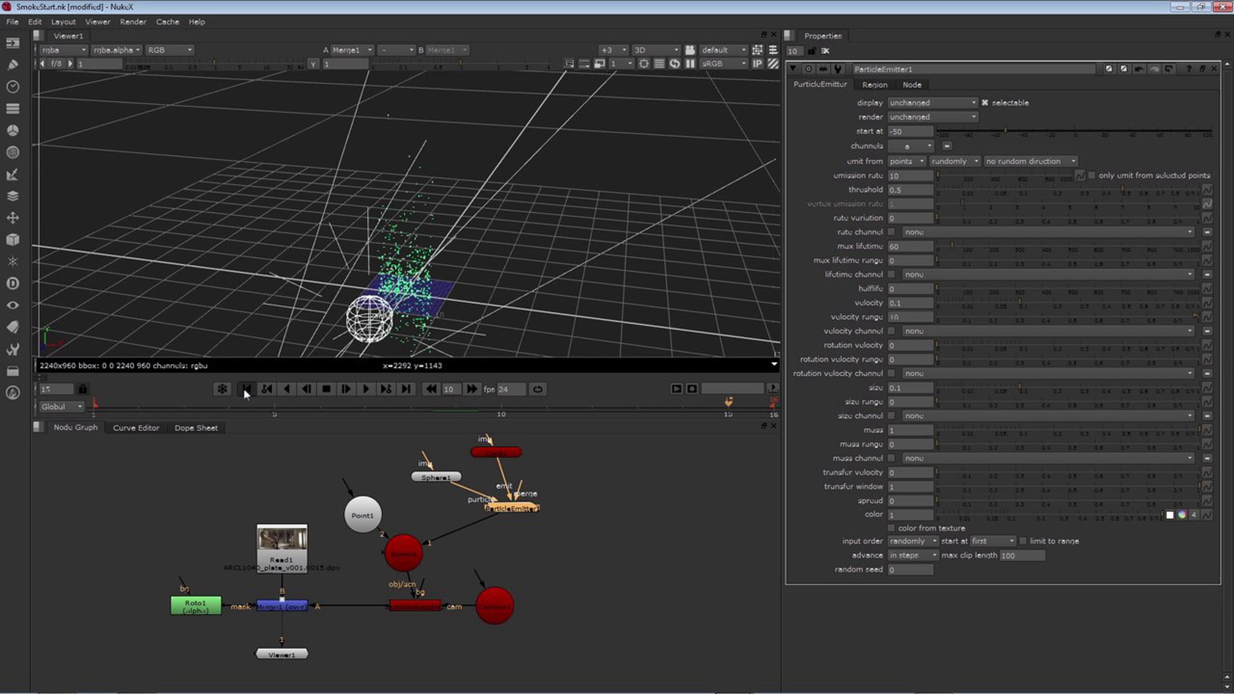Toggle the selectable checkbox
This screenshot has width=1234, height=694.
(x=985, y=103)
